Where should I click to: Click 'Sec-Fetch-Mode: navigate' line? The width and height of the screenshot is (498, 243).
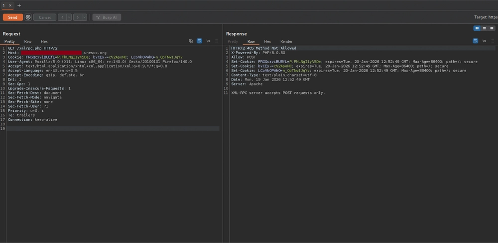point(35,97)
